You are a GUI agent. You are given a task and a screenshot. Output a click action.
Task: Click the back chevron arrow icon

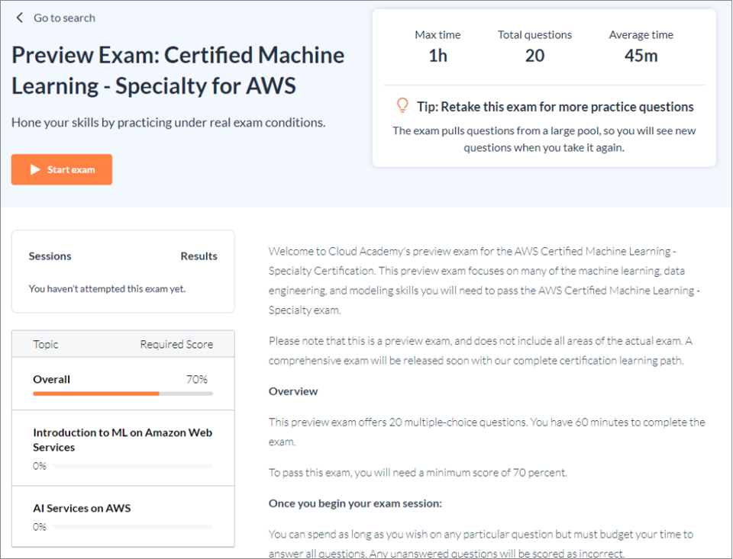(x=19, y=18)
